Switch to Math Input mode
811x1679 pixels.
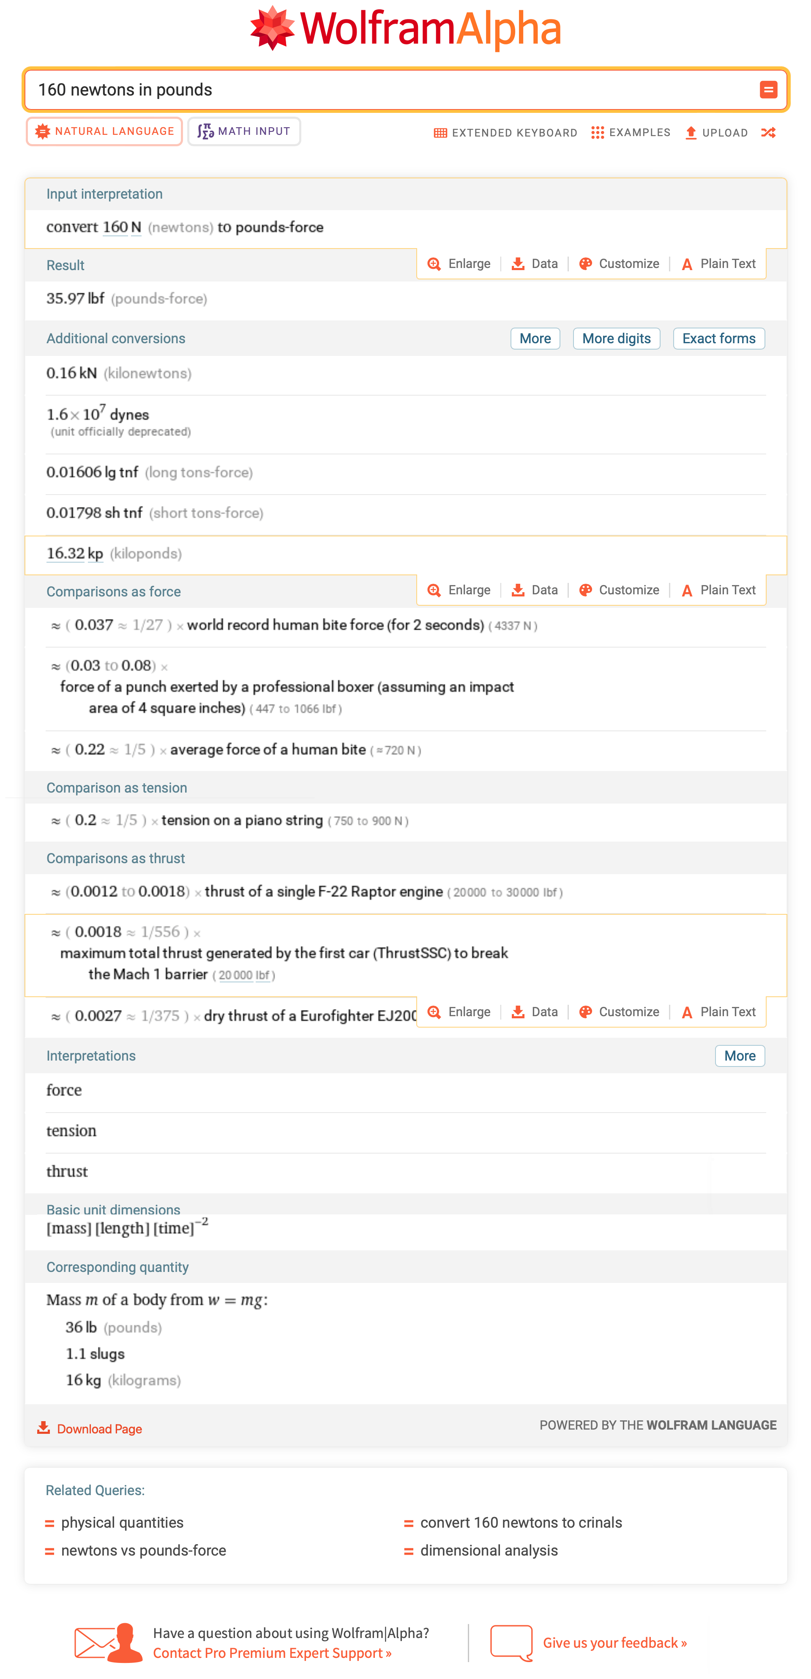(244, 131)
